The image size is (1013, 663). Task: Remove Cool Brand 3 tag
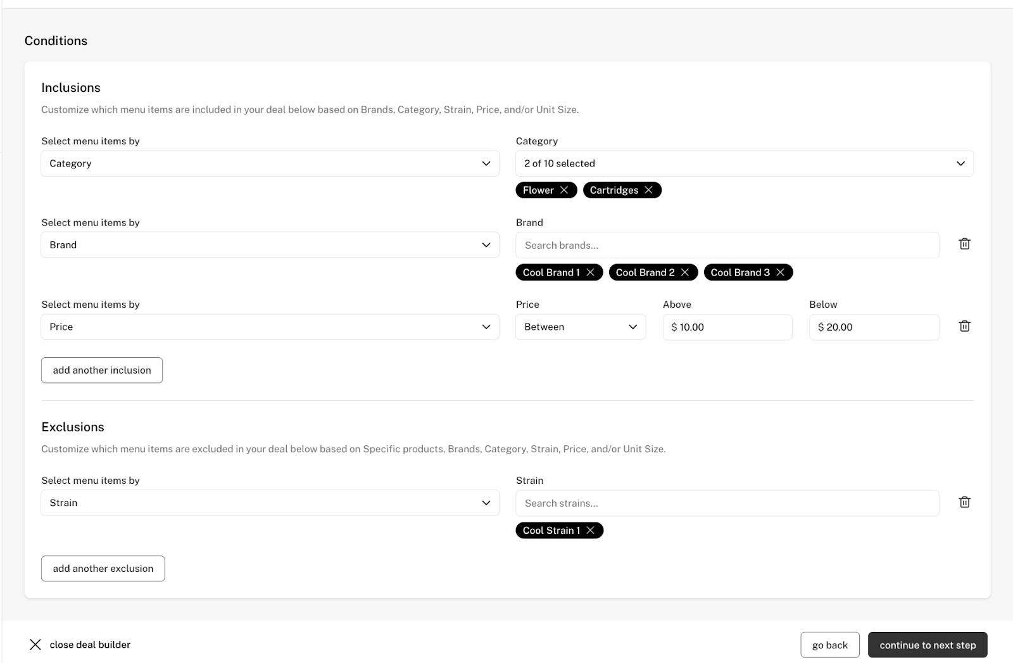click(780, 272)
